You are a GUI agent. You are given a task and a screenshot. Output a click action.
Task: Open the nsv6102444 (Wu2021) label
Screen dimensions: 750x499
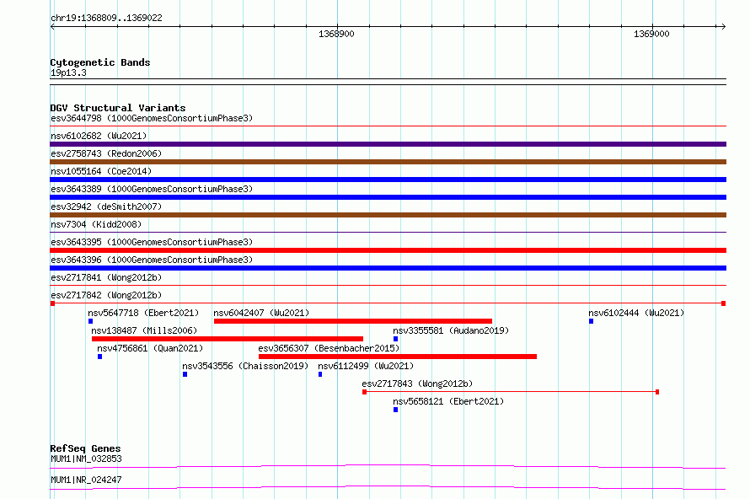point(636,313)
